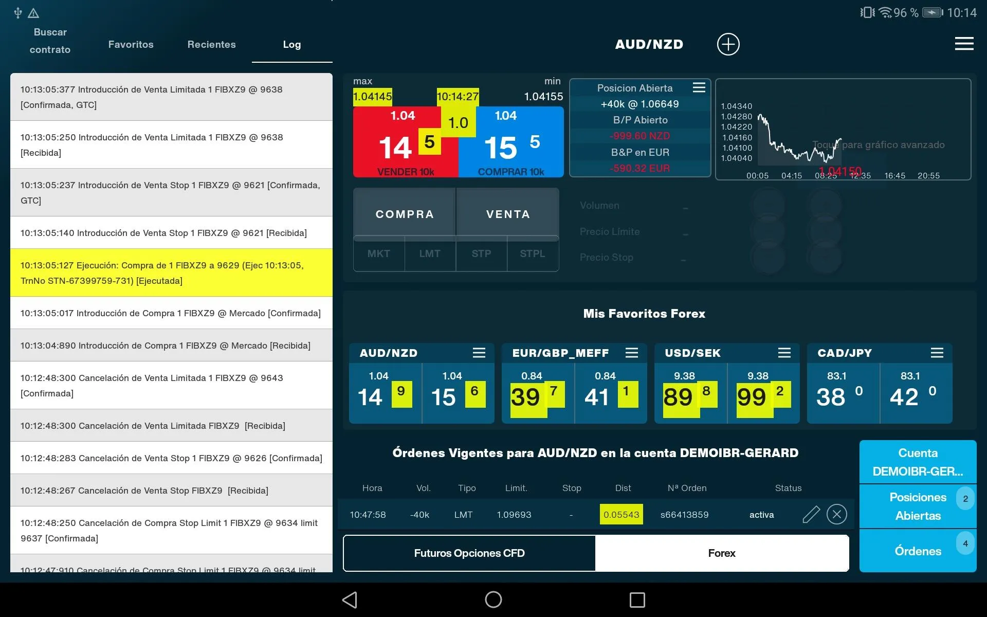Click the CAD/JPY options menu icon
Screen dimensions: 987x617
(x=936, y=353)
